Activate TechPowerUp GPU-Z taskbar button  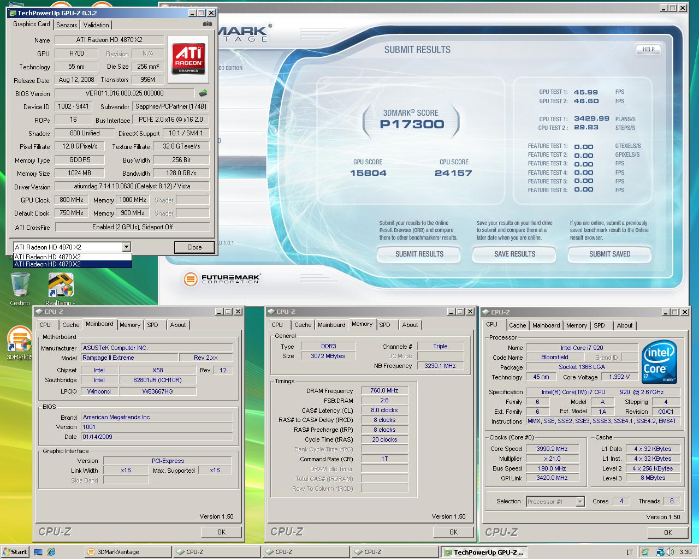tap(484, 552)
